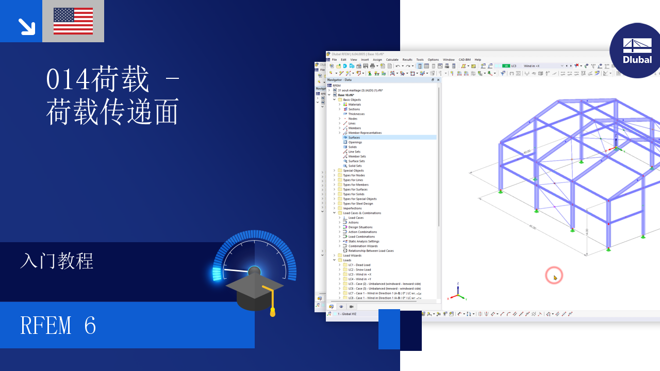This screenshot has width=660, height=371.
Task: Expand the Load Cases & Combinations folder
Action: (334, 213)
